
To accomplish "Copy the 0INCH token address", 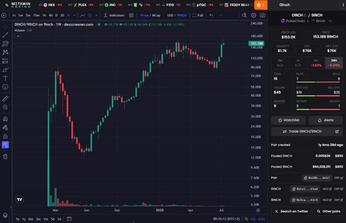I will pyautogui.click(x=305, y=189).
